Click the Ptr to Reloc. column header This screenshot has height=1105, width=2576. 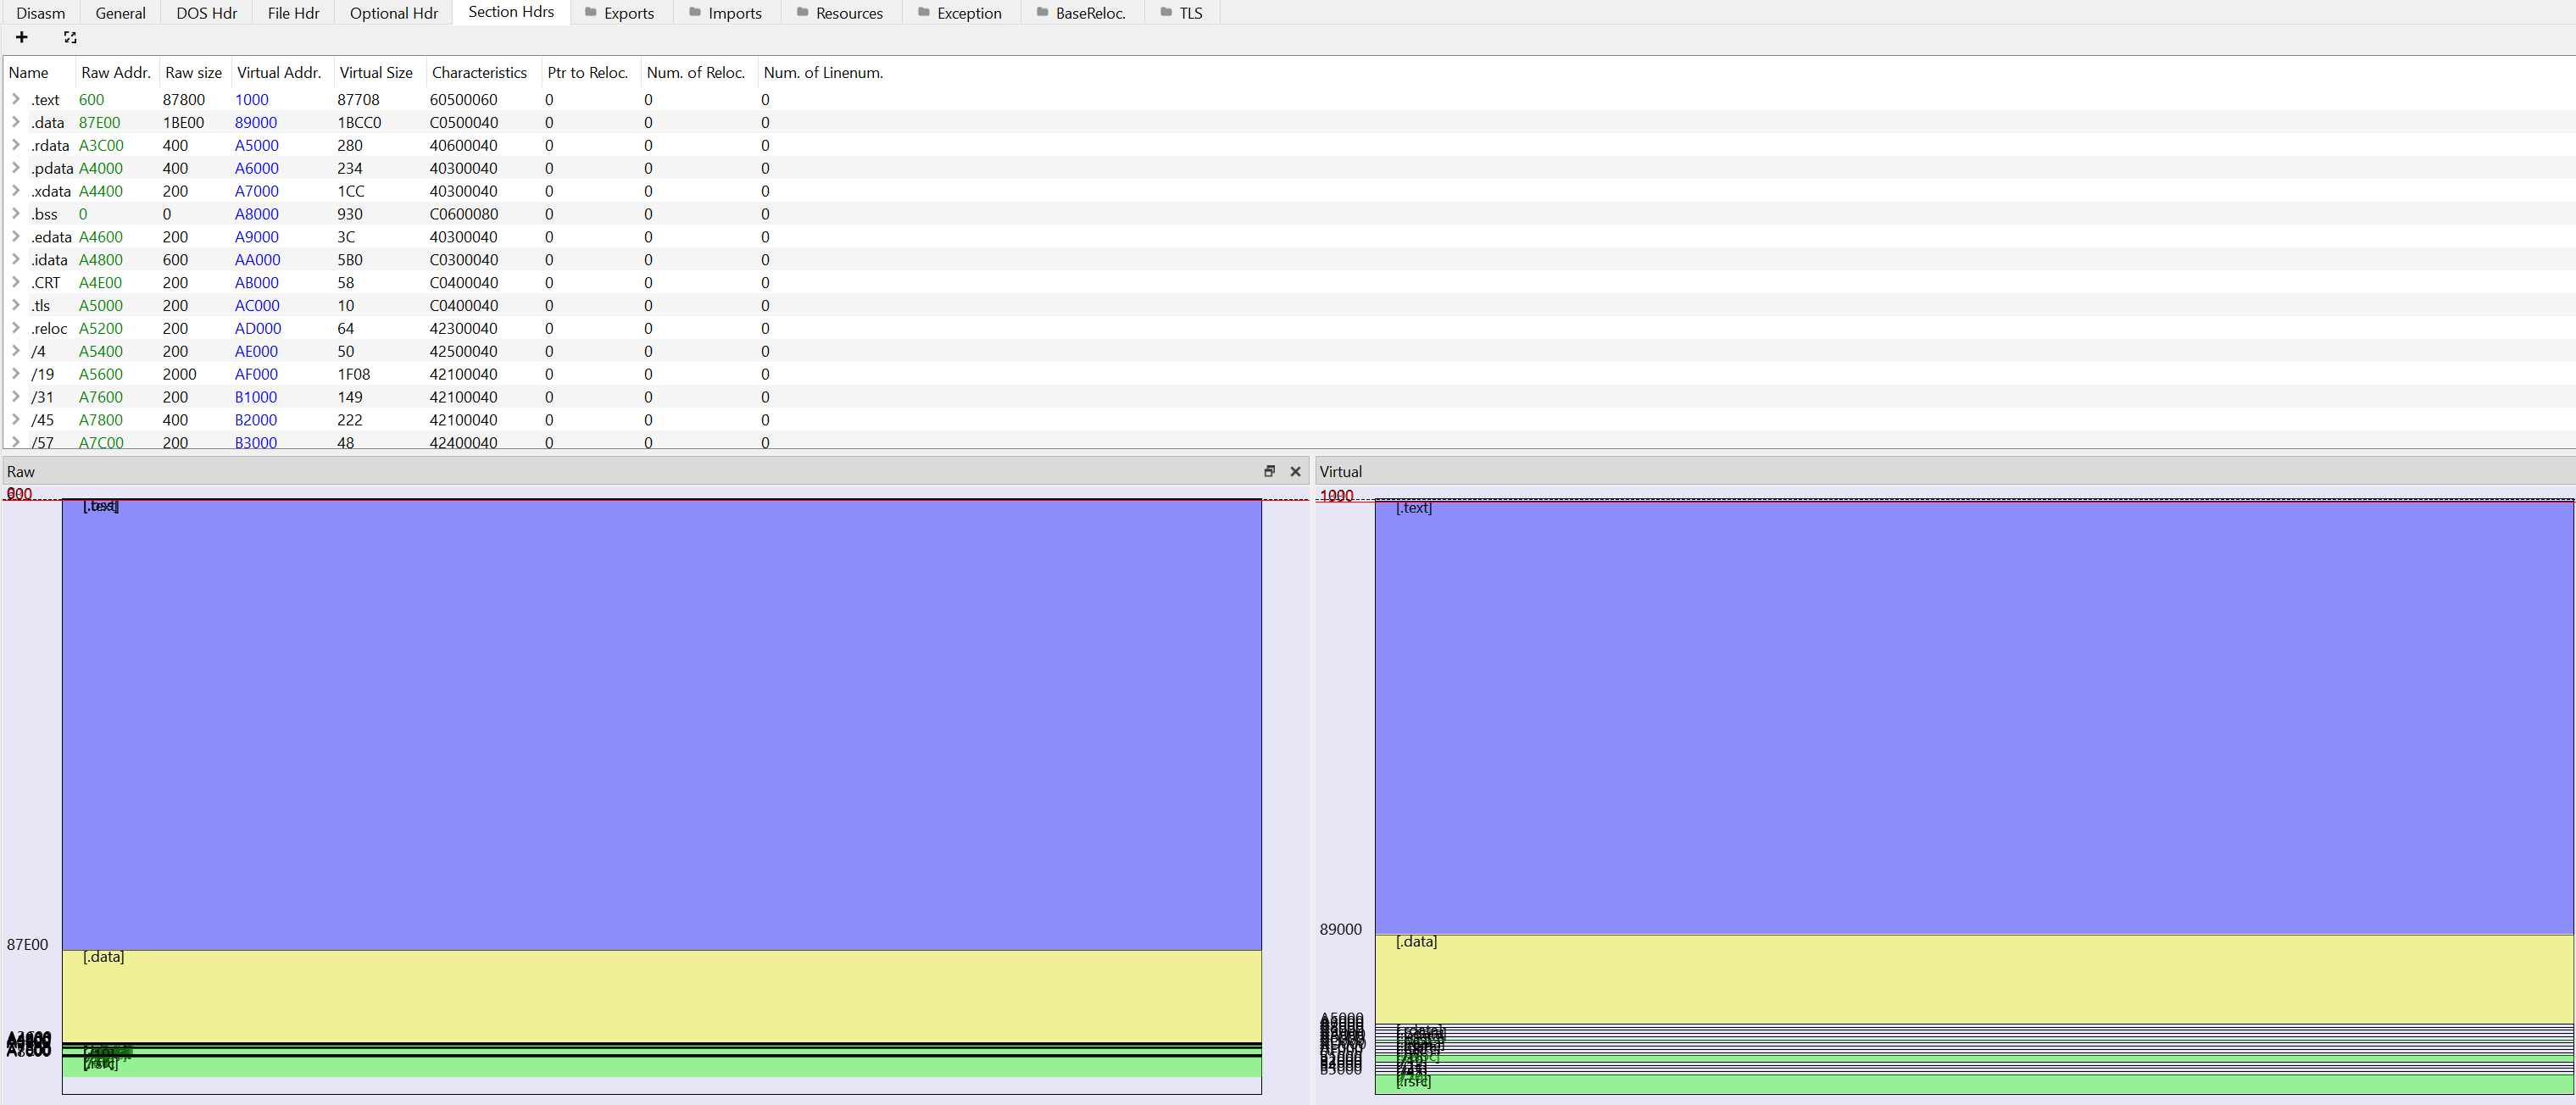tap(590, 72)
